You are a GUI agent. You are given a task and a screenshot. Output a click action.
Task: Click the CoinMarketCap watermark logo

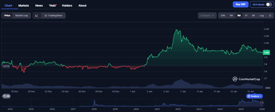pyautogui.click(x=246, y=79)
